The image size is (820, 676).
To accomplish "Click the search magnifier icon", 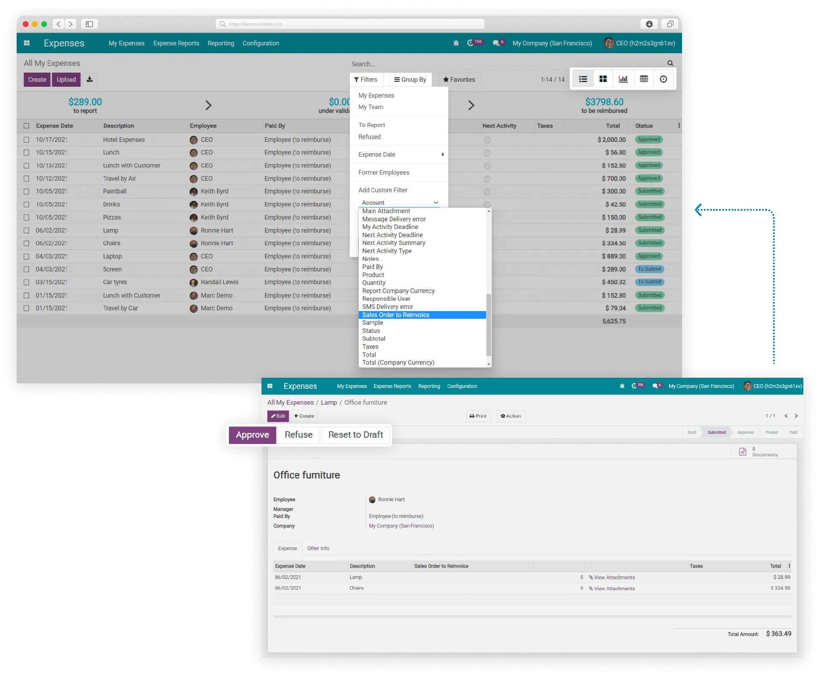I will tap(670, 63).
